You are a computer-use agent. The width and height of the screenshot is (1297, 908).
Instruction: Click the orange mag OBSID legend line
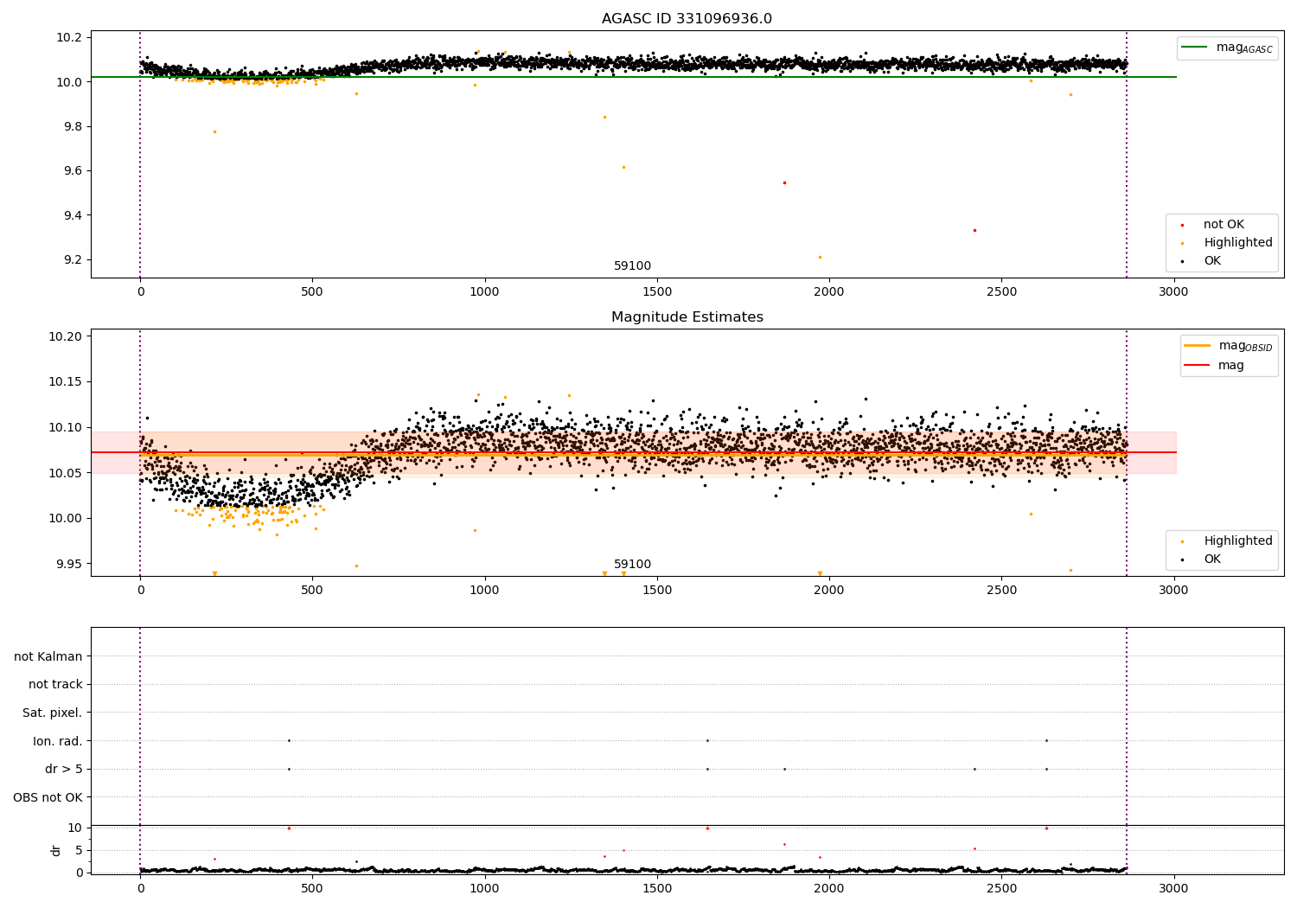(1198, 346)
